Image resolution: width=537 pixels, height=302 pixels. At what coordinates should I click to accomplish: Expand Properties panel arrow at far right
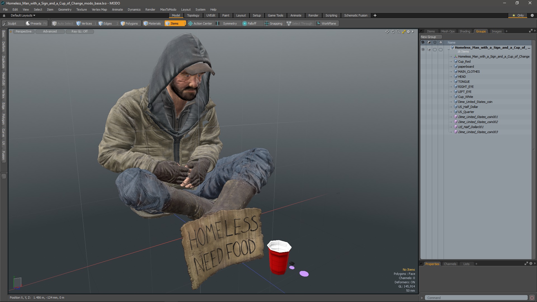point(535,263)
